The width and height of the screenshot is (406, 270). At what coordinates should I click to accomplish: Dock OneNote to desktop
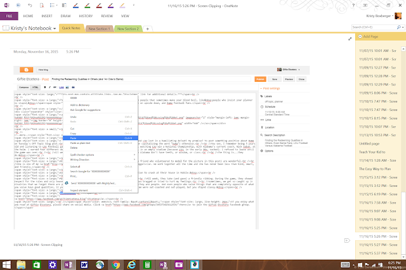pyautogui.click(x=64, y=5)
